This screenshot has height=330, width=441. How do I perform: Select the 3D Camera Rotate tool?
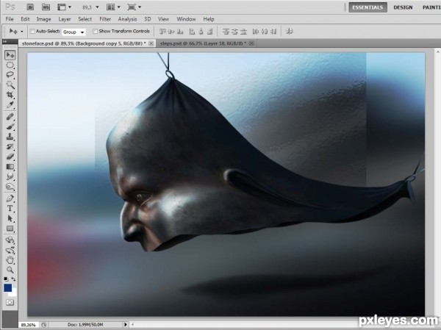coord(10,250)
